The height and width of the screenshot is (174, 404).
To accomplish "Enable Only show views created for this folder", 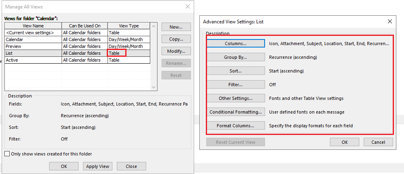I will tap(8, 154).
